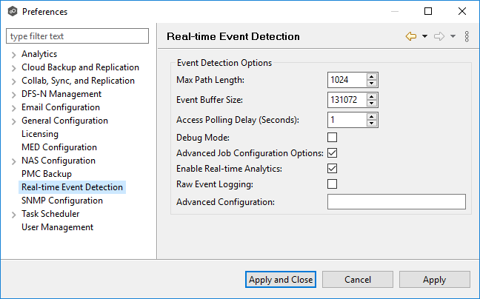The width and height of the screenshot is (480, 299).
Task: Increase Access Polling Delay with up arrow
Action: pyautogui.click(x=371, y=116)
